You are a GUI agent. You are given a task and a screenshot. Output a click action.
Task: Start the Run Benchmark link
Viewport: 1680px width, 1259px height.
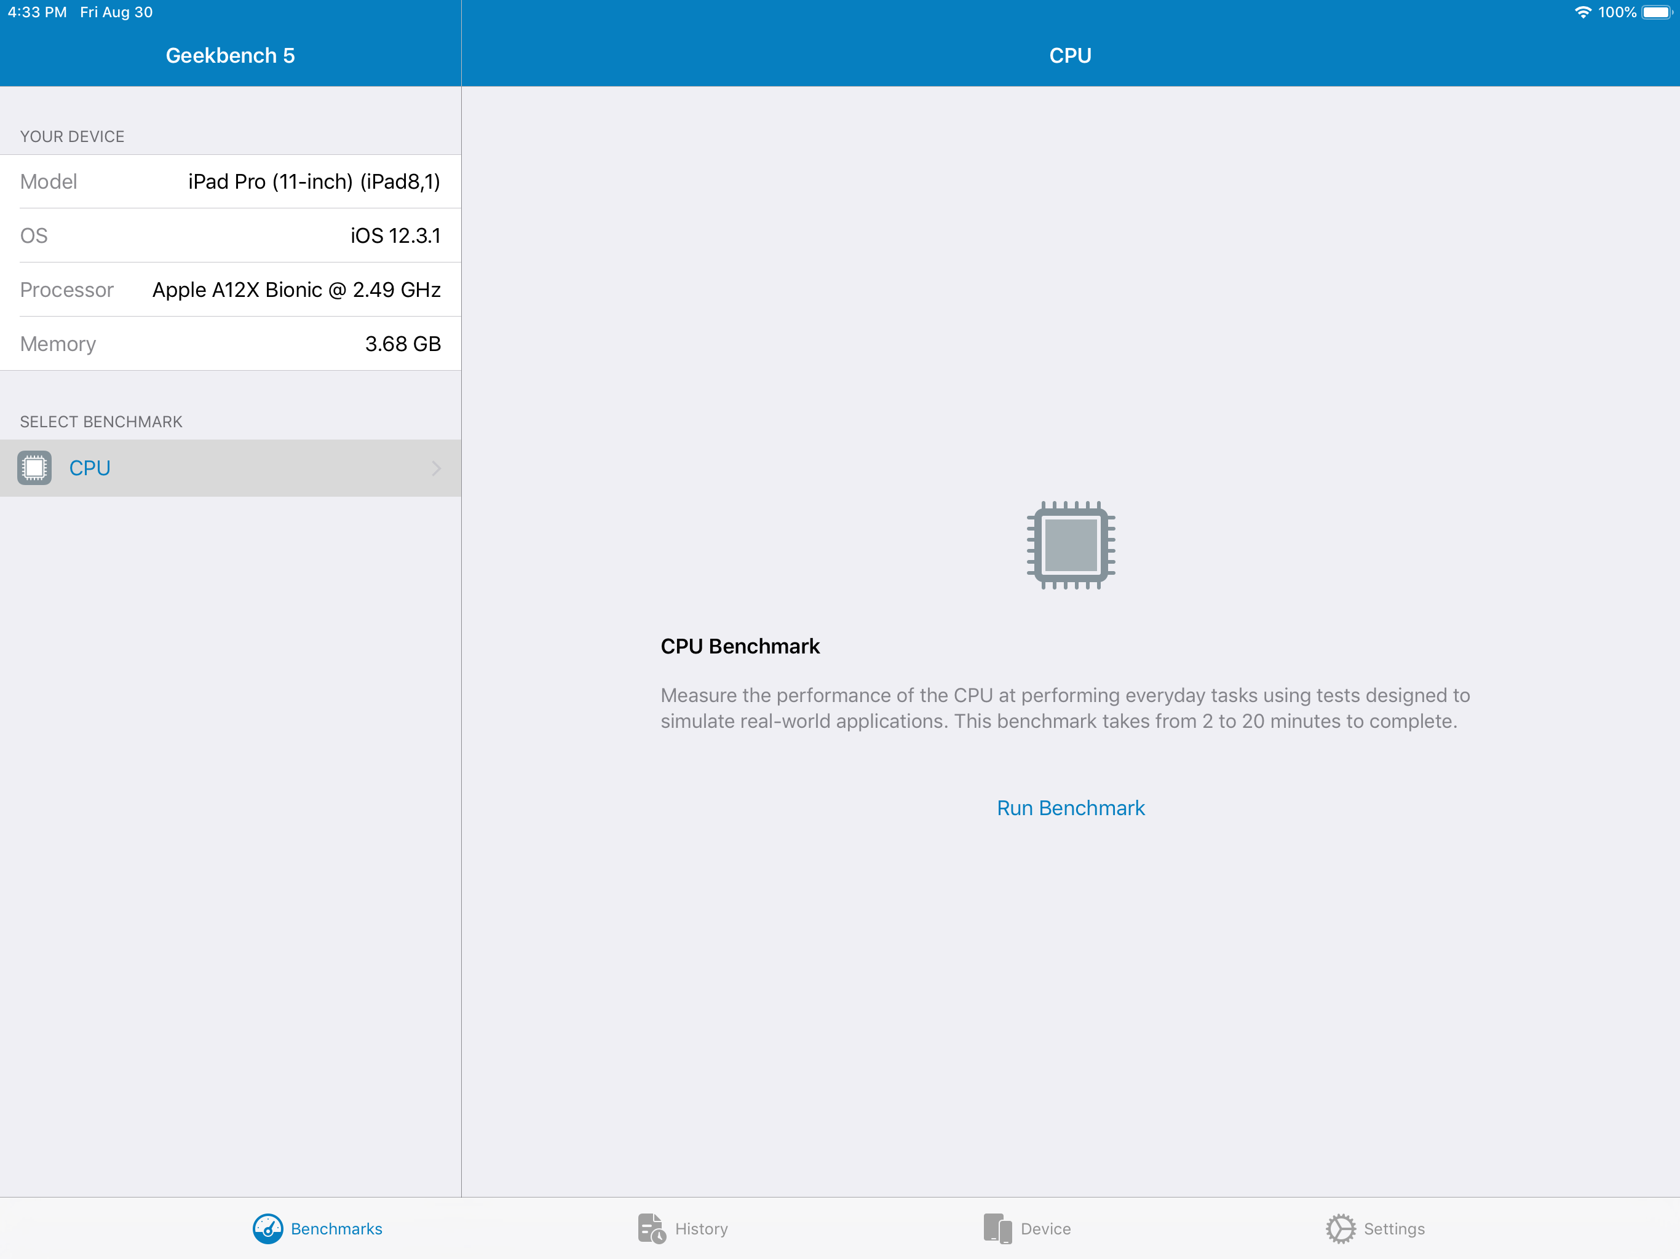1070,808
